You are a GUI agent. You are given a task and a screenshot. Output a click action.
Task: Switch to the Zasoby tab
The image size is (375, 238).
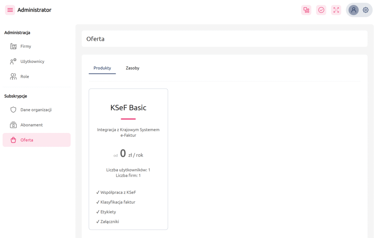[x=133, y=68]
